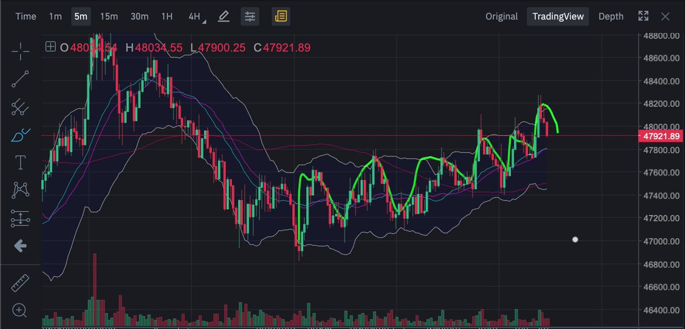Click the current price label 47921.89

click(661, 136)
